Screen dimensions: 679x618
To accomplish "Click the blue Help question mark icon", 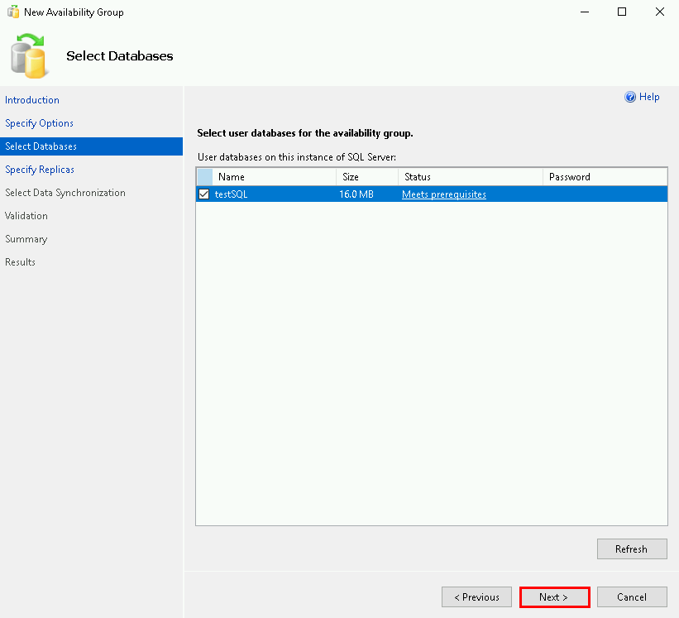I will 630,97.
